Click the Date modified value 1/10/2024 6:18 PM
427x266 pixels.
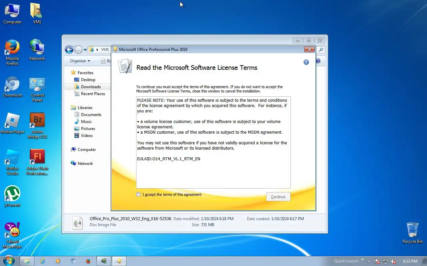(x=217, y=219)
